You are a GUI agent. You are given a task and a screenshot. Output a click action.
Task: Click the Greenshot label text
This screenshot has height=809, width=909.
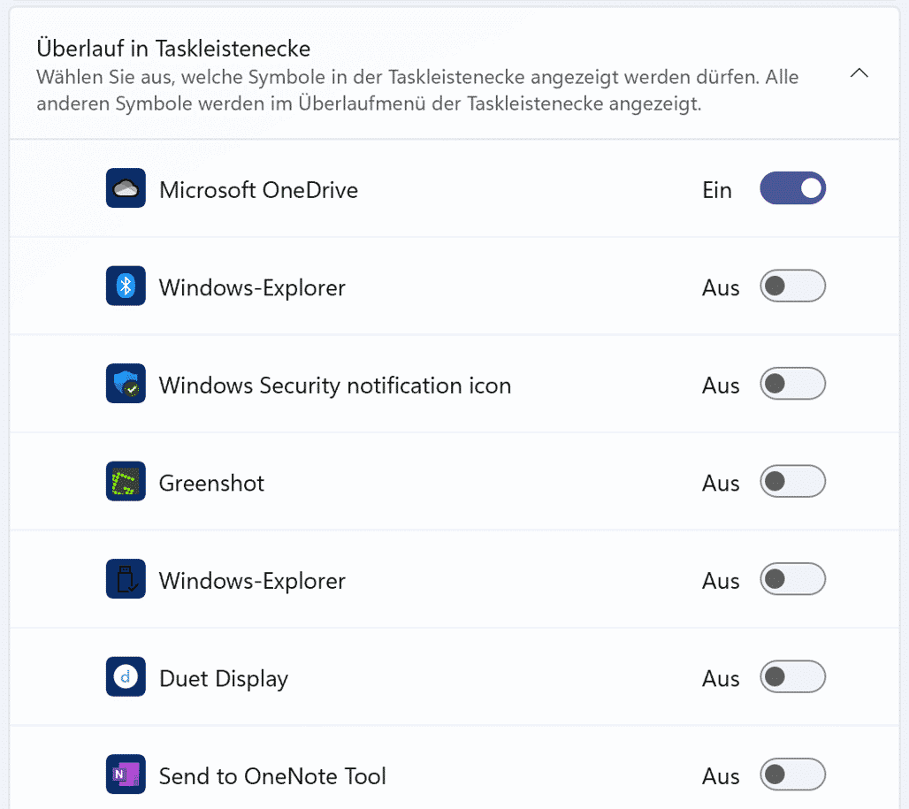(211, 483)
